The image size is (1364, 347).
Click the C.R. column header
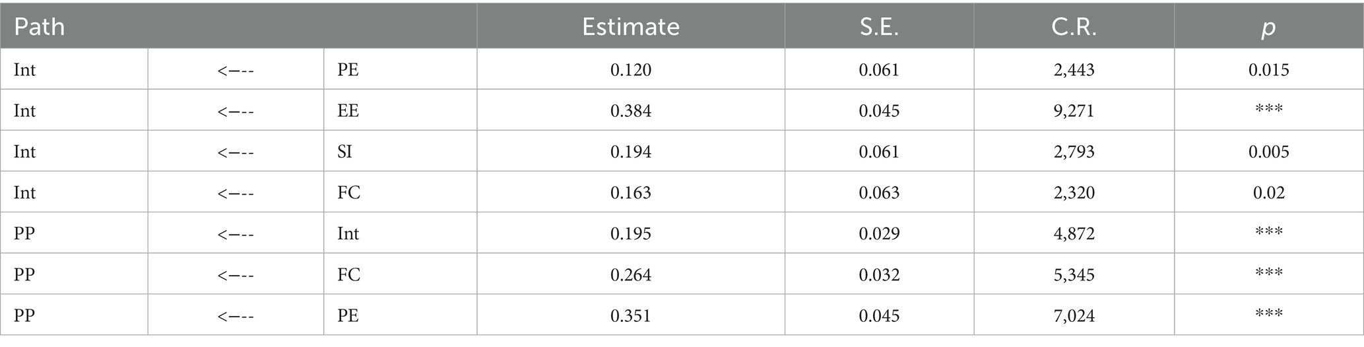1074,27
